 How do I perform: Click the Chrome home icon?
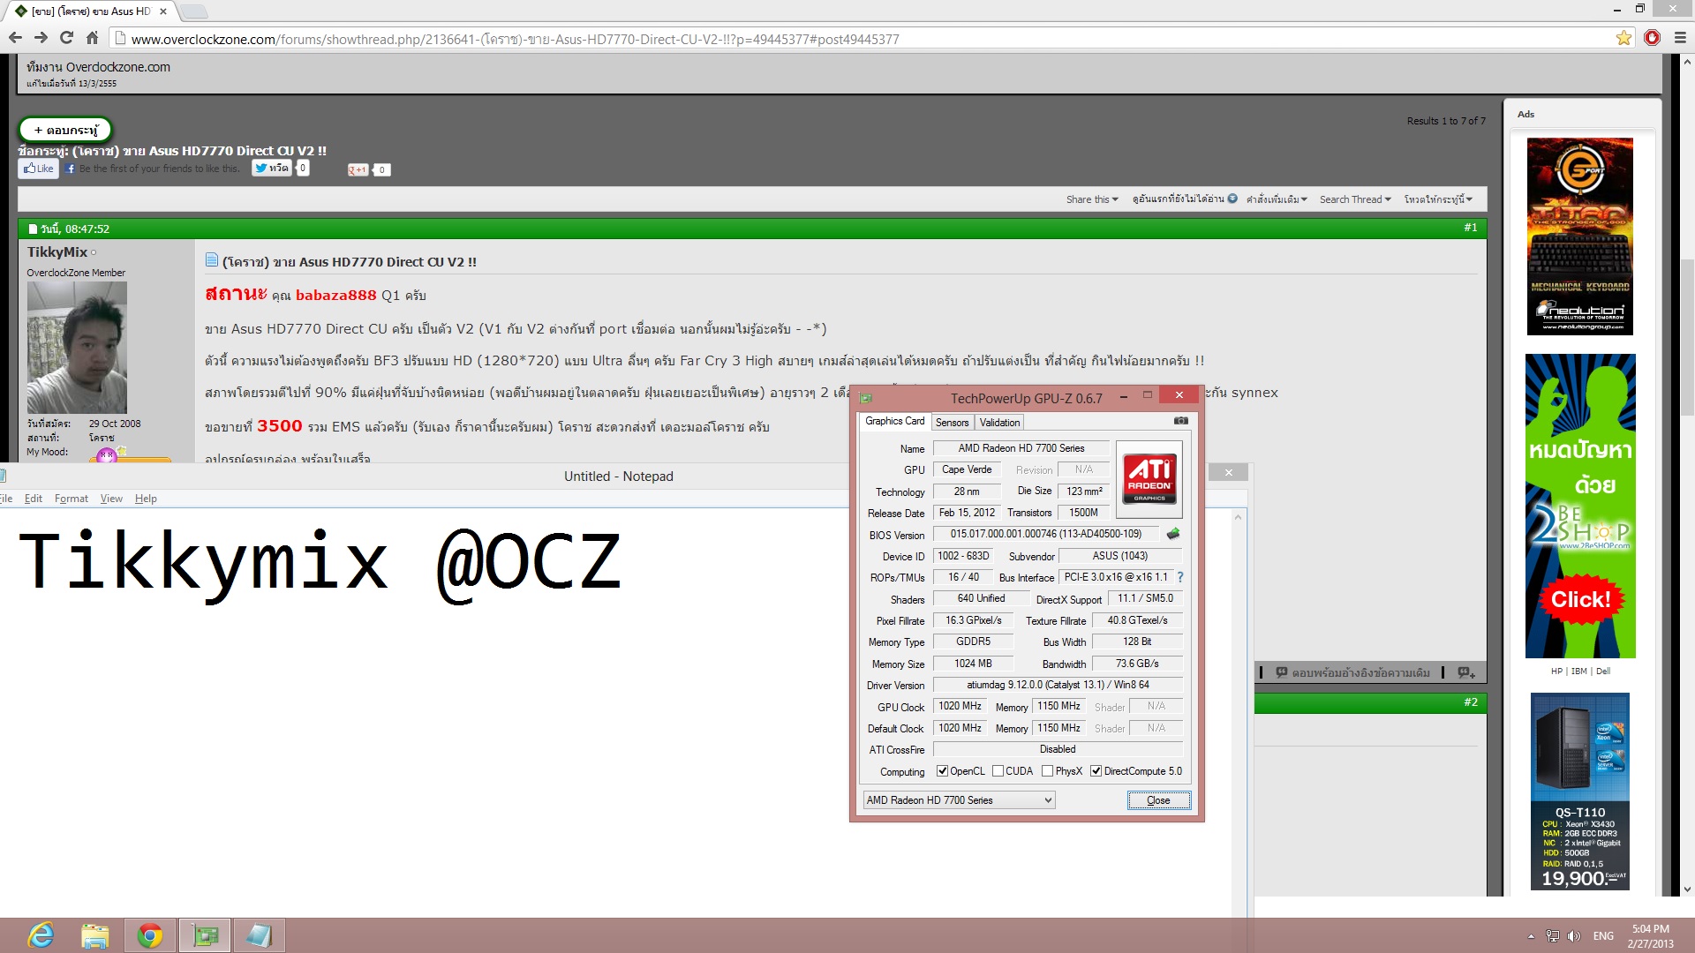(x=92, y=38)
